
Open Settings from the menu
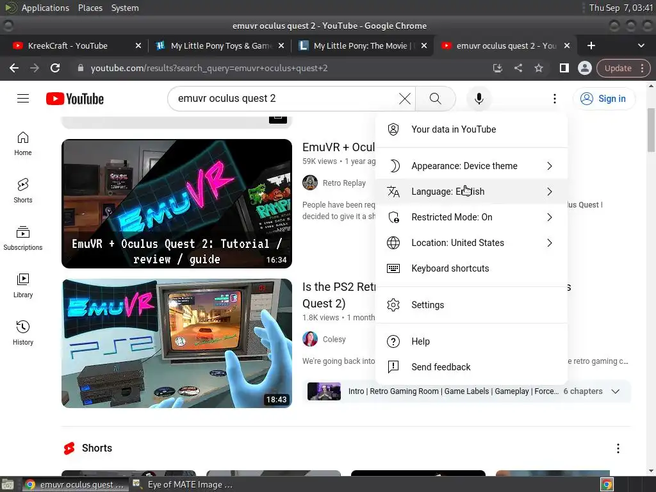[471, 305]
